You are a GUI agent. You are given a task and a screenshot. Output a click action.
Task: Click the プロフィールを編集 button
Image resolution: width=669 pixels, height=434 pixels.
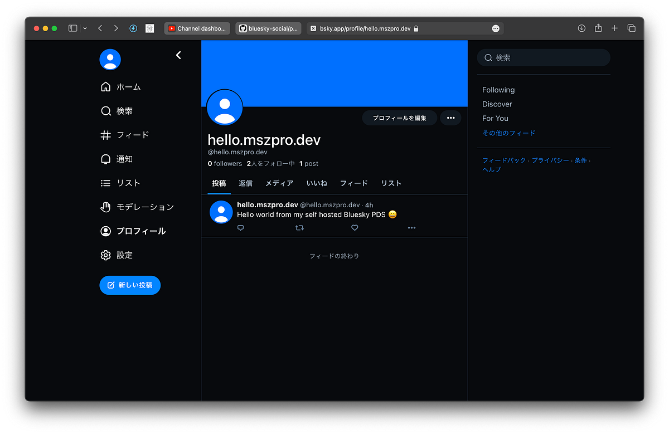coord(399,118)
